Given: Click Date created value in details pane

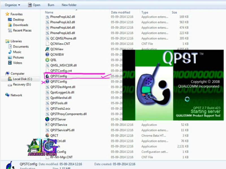Looking at the screenshot, I should pos(124,164).
